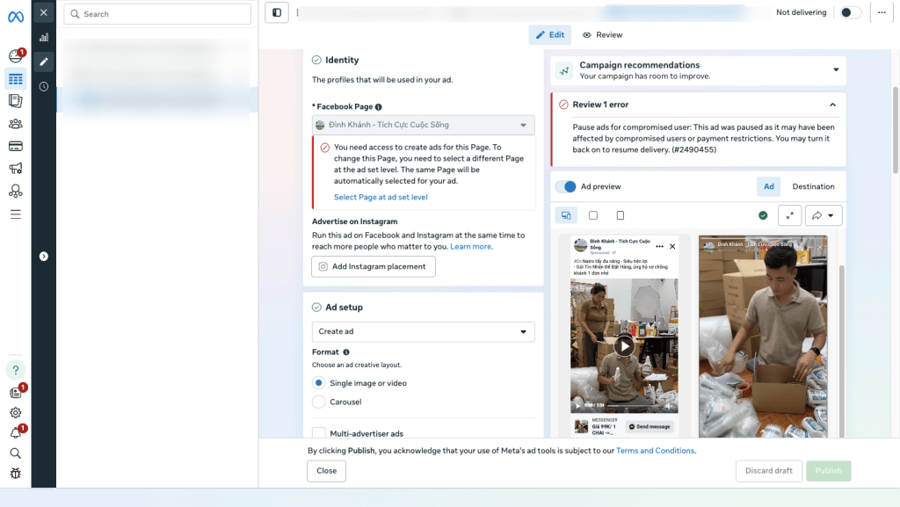Select vertical story preview icon
This screenshot has height=507, width=900.
[620, 215]
